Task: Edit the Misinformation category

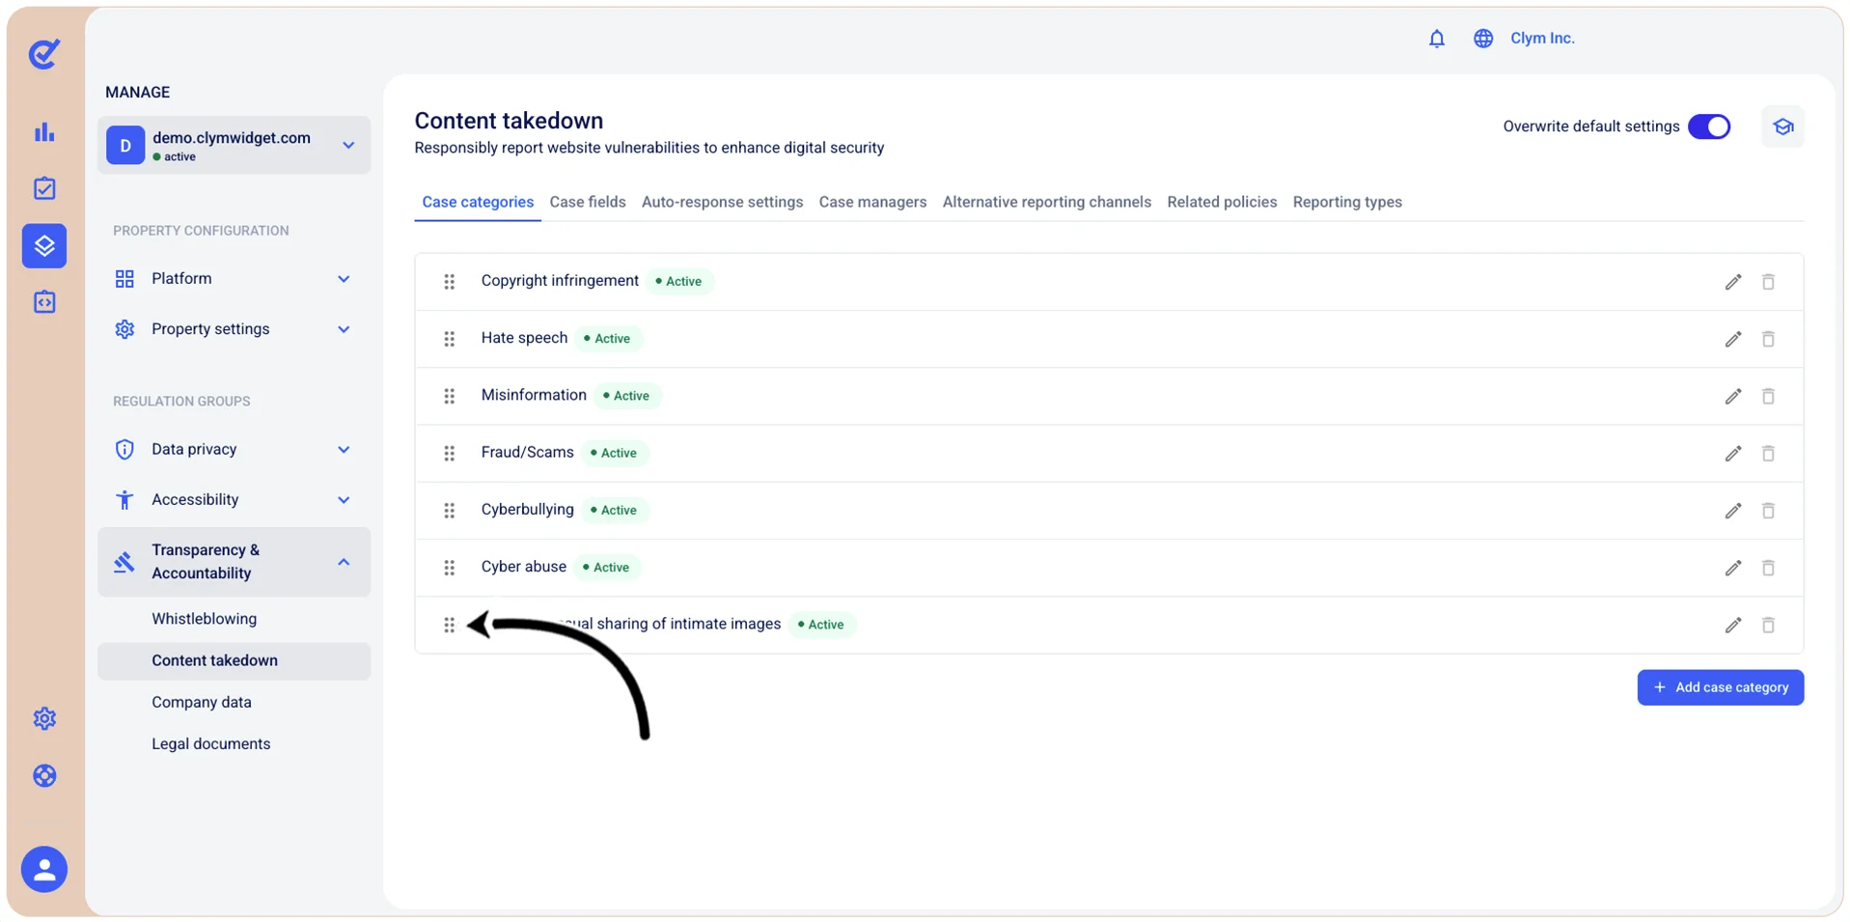Action: pos(1732,396)
